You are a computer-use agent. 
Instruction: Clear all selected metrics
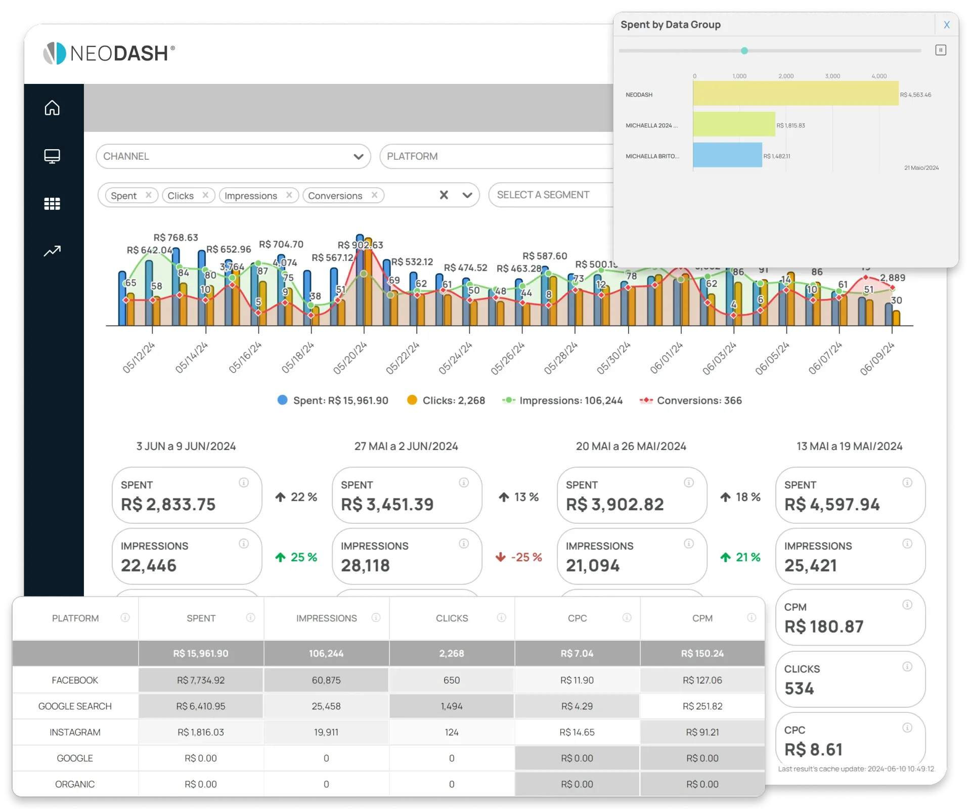pyautogui.click(x=444, y=195)
